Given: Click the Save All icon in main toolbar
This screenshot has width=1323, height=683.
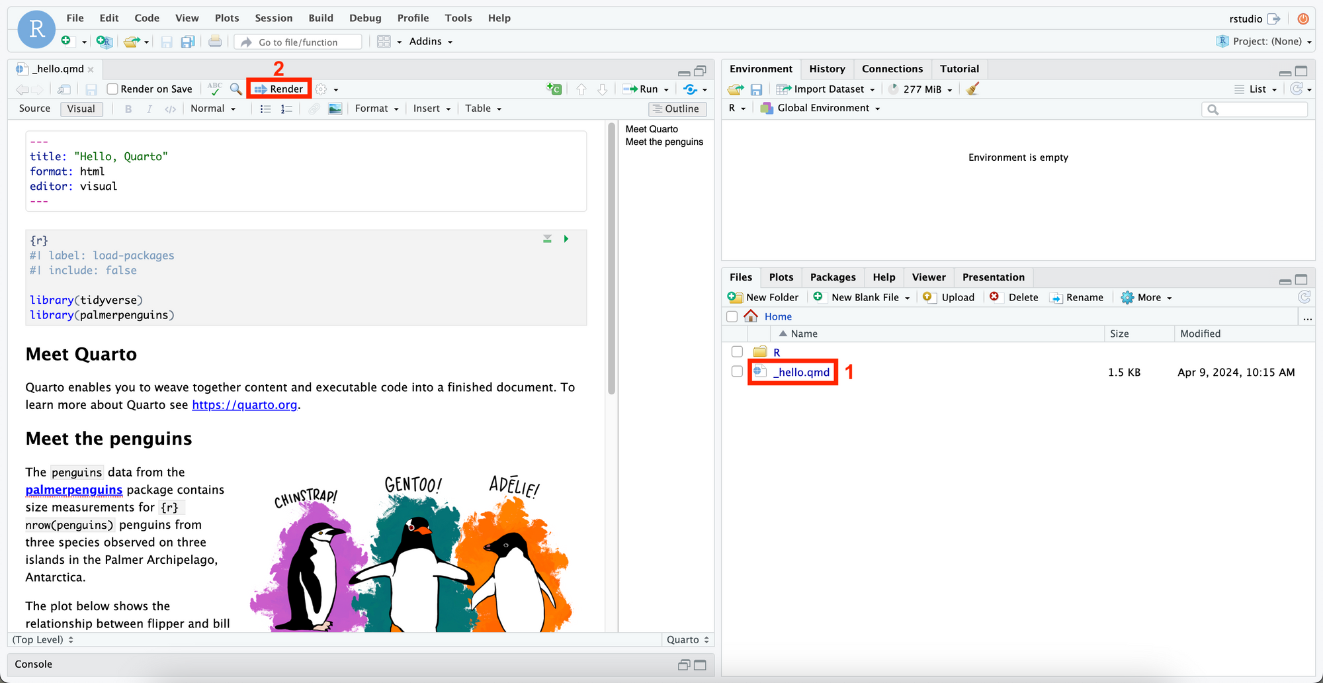Looking at the screenshot, I should (x=188, y=42).
